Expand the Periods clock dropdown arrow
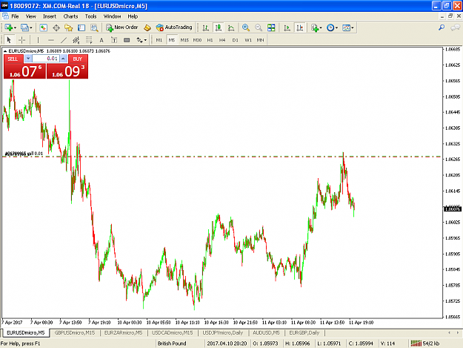Image resolution: width=463 pixels, height=348 pixels. (336, 27)
